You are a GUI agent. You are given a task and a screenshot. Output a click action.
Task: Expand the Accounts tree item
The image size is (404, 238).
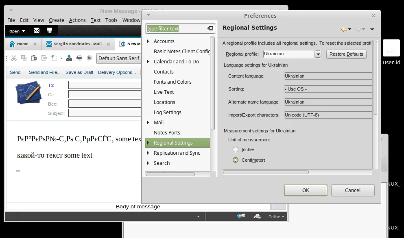click(148, 41)
